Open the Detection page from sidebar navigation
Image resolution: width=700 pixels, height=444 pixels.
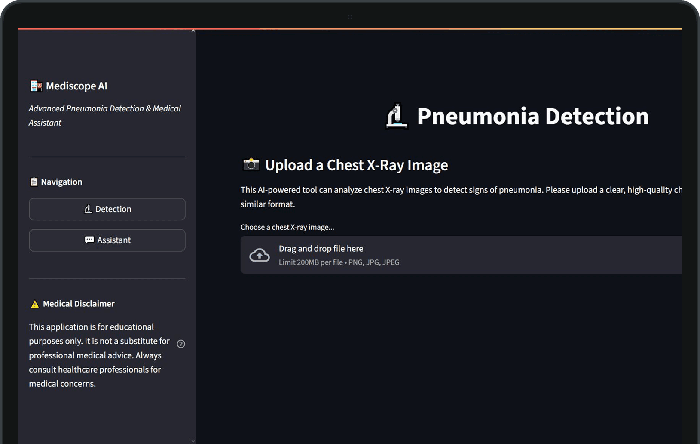[107, 209]
